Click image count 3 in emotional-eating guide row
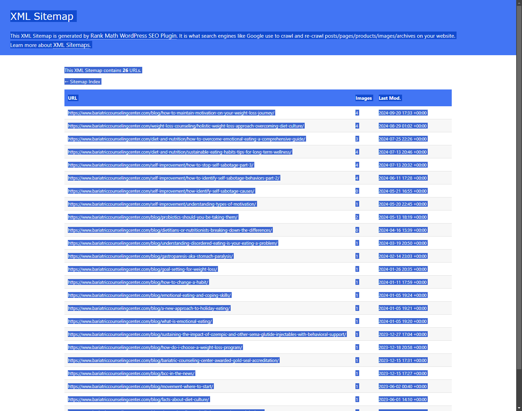This screenshot has width=522, height=411. click(x=357, y=139)
